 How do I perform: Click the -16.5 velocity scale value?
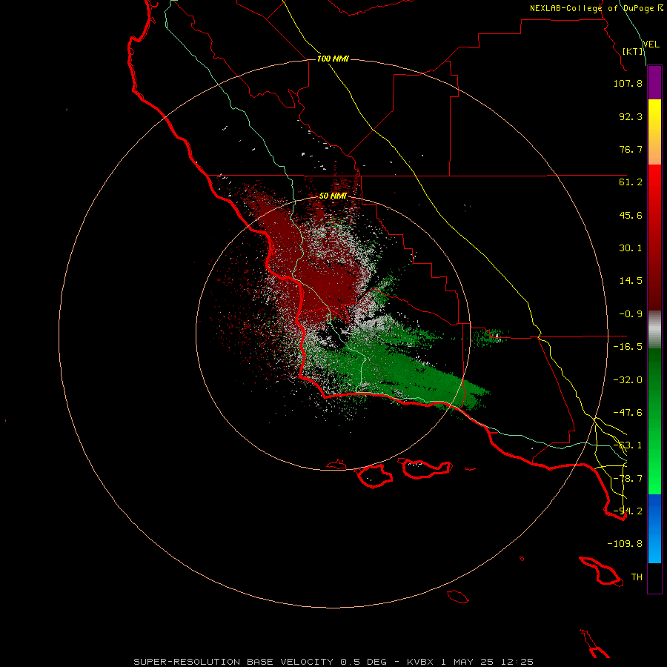628,347
